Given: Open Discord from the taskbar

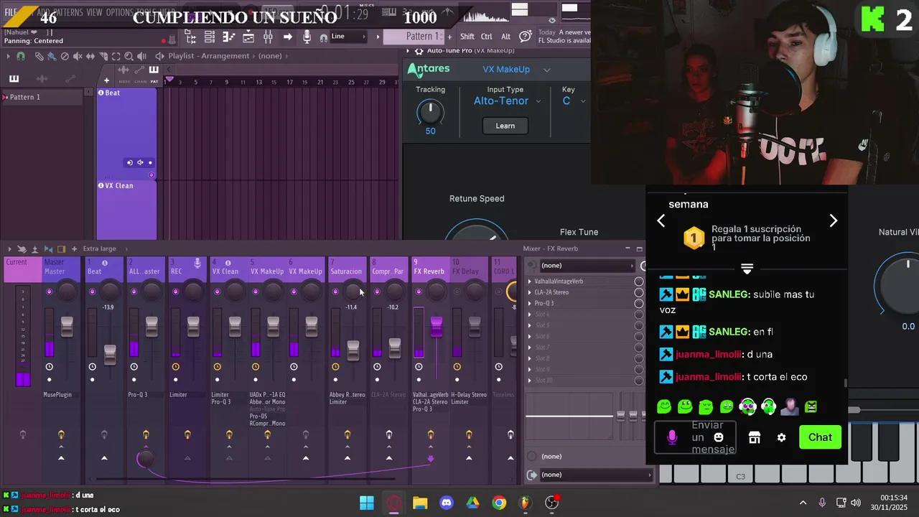Looking at the screenshot, I should [446, 503].
